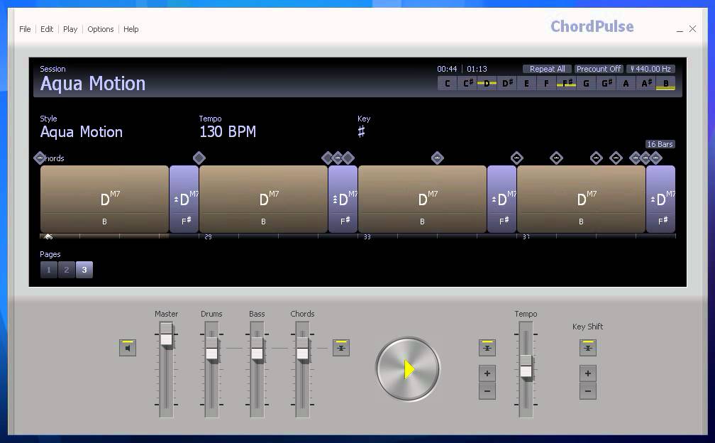This screenshot has width=715, height=443.
Task: Start playback with the round play button
Action: click(x=408, y=368)
